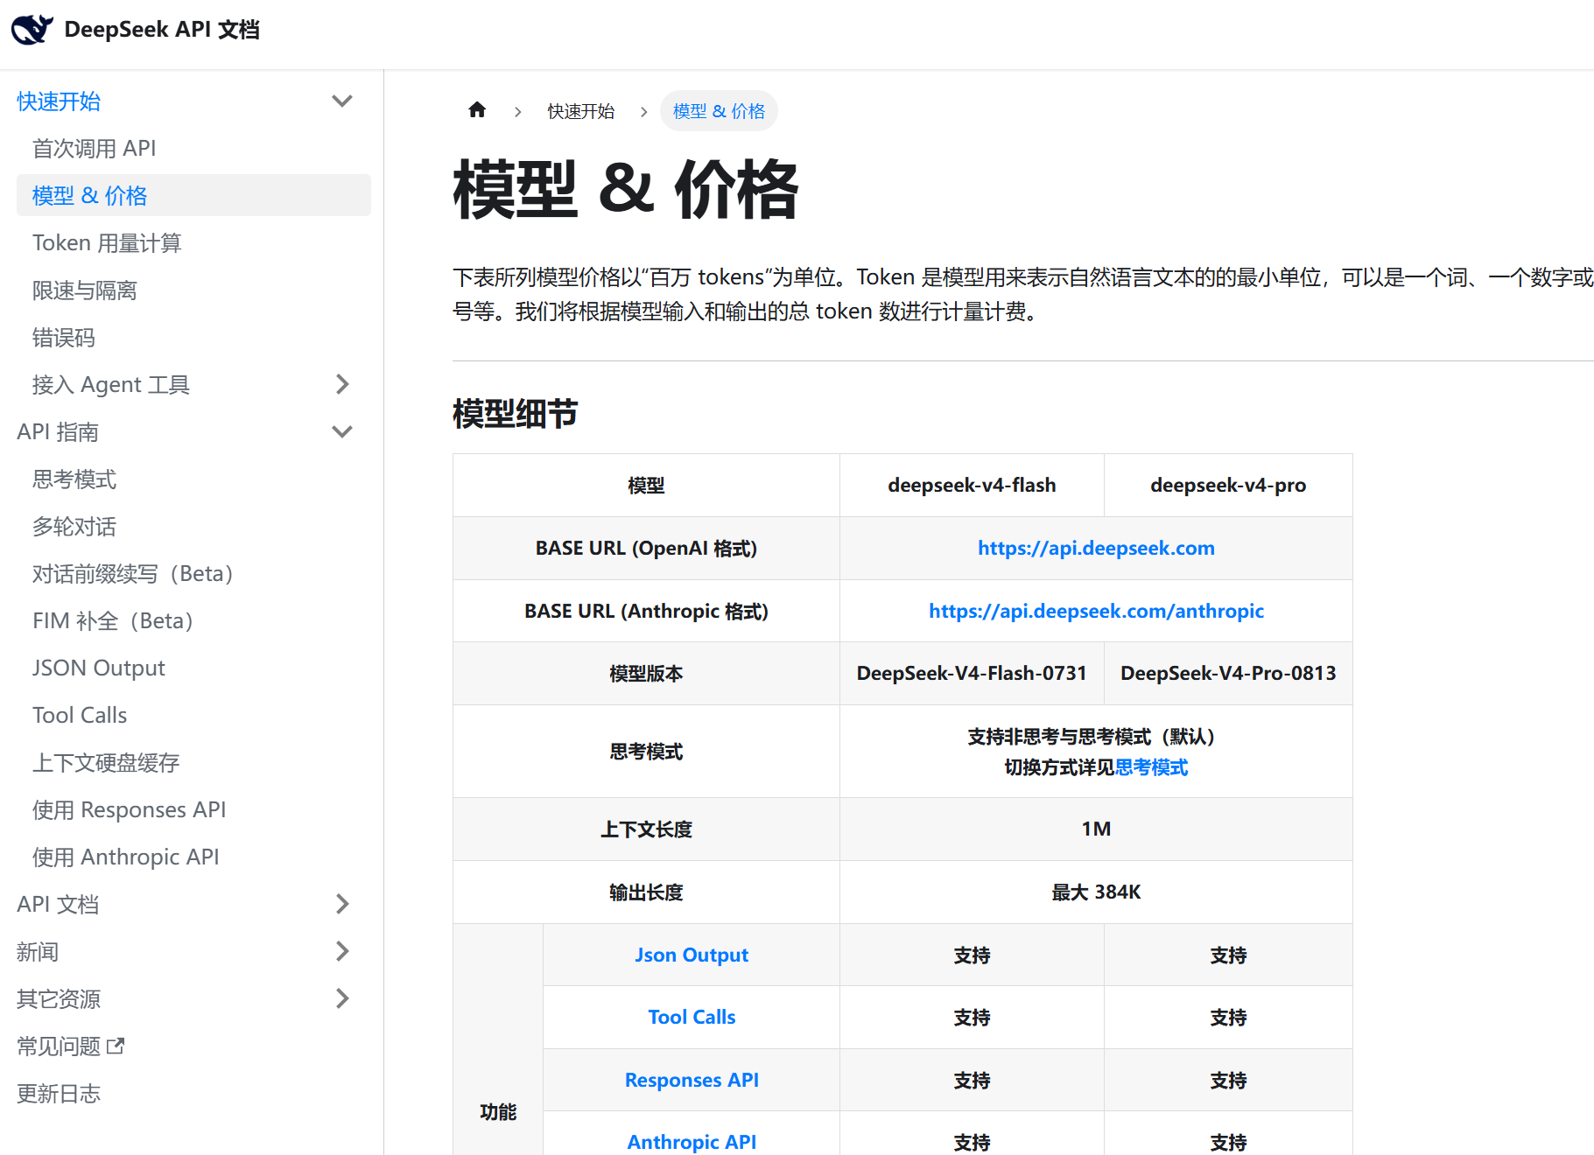The height and width of the screenshot is (1155, 1594).
Task: Click the large 模型 & 价格 page heading
Action: coord(625,189)
